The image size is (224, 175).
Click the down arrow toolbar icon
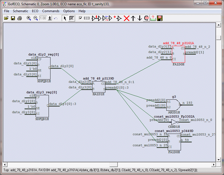pos(140,18)
